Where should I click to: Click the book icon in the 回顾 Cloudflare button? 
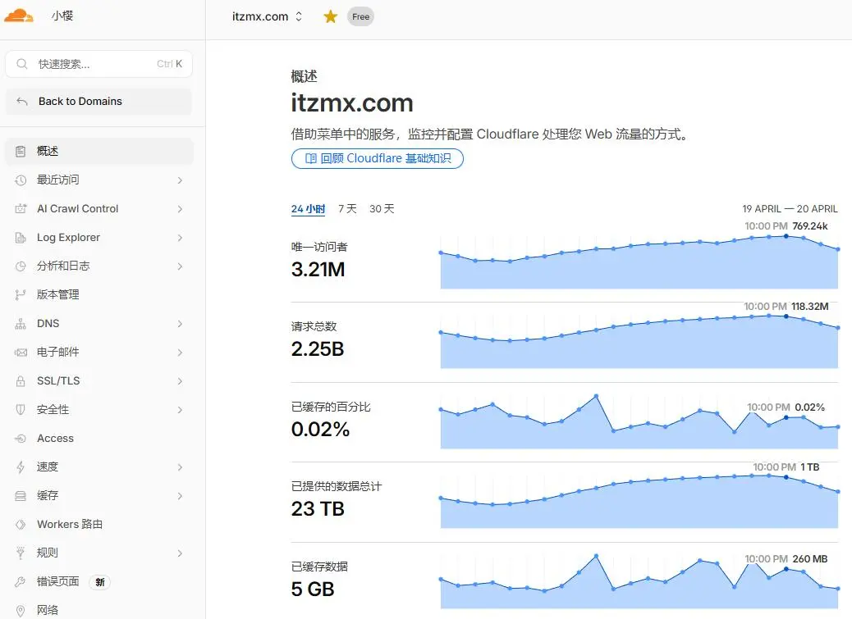point(311,158)
